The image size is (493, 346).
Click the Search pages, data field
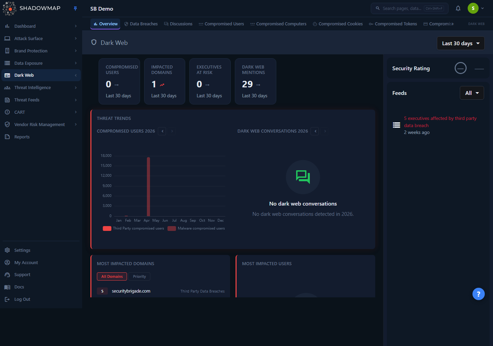[x=409, y=8]
